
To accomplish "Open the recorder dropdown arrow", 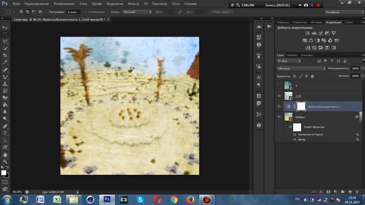I will (x=300, y=5).
